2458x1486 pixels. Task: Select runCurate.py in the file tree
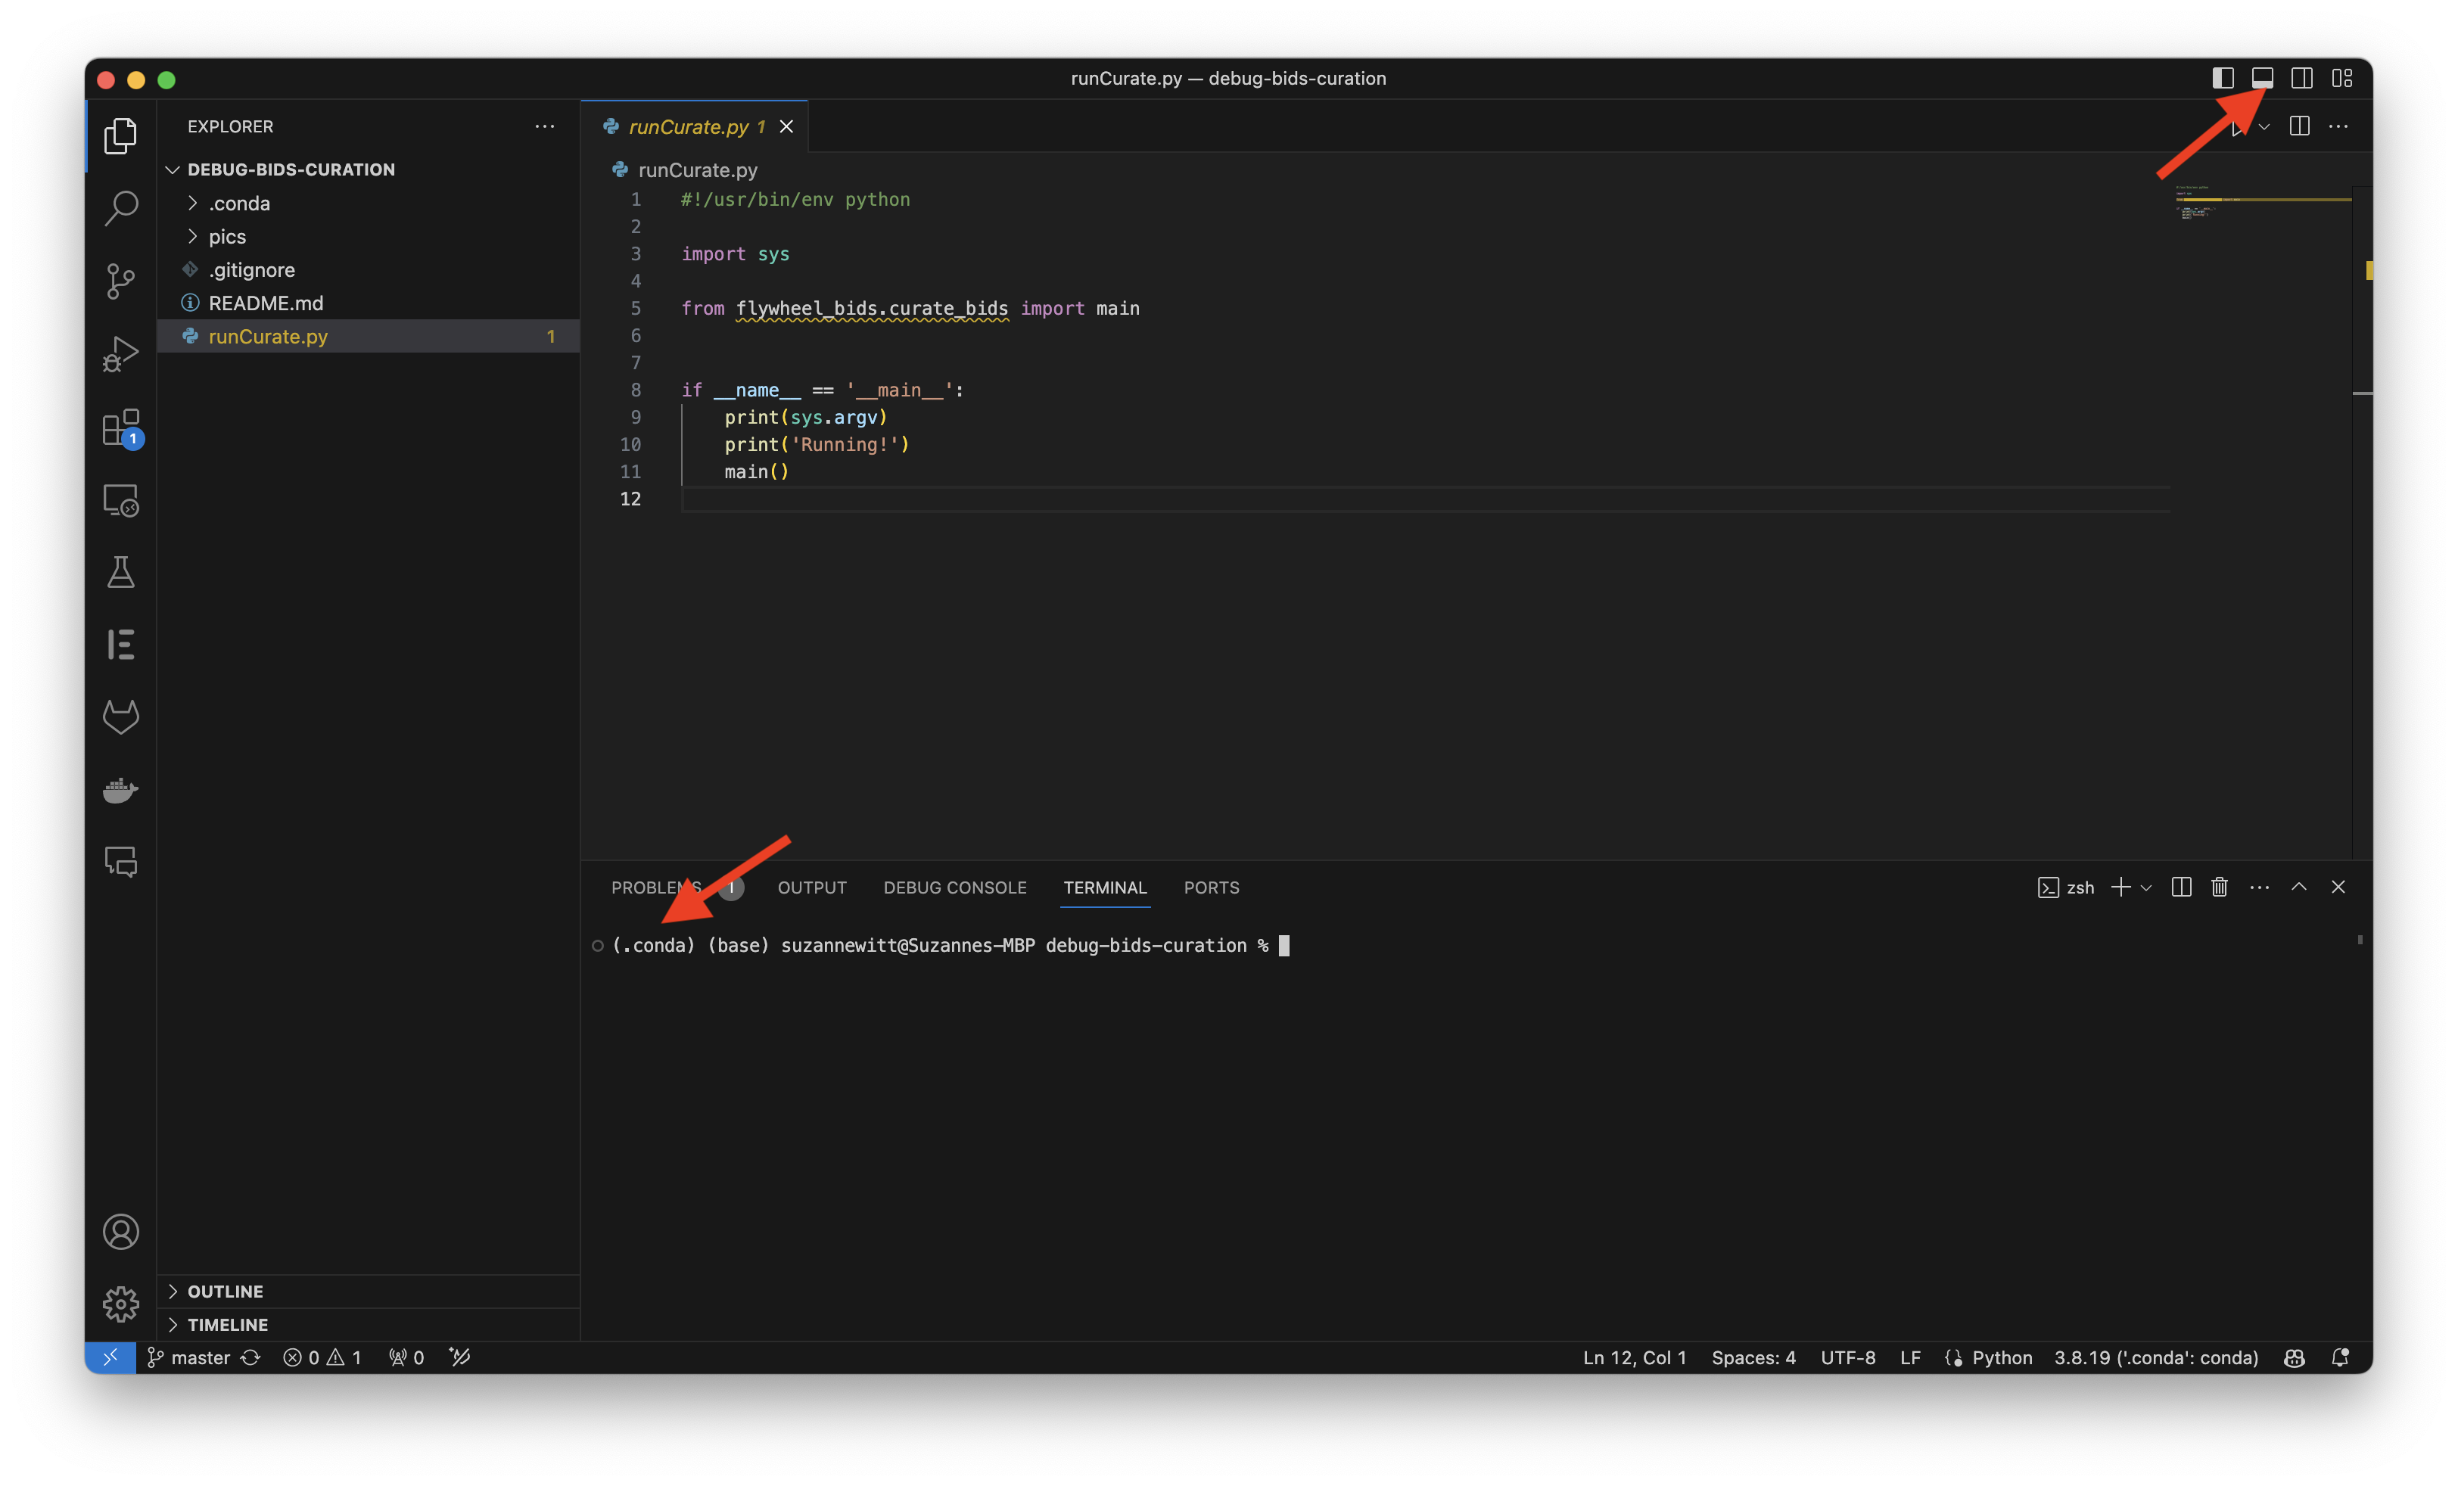coord(368,336)
